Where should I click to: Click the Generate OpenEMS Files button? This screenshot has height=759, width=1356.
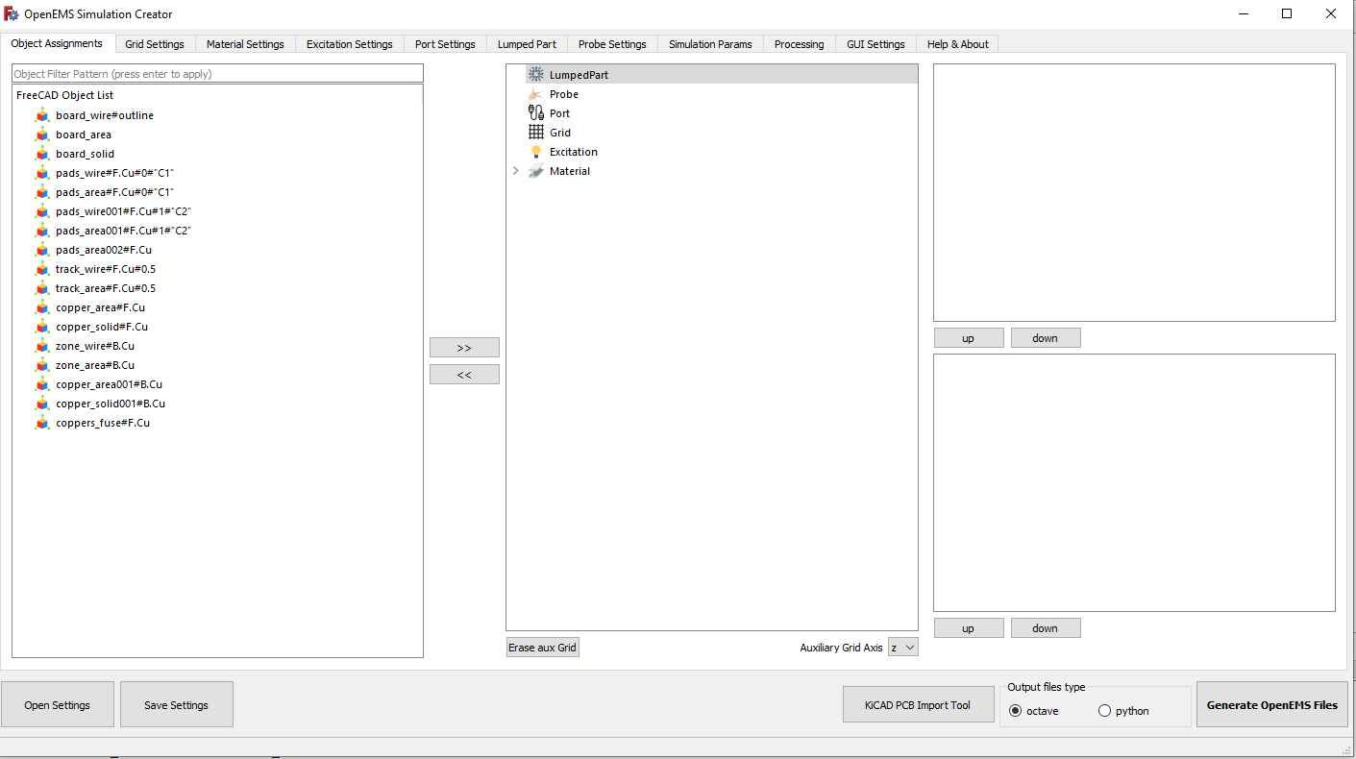pos(1272,705)
